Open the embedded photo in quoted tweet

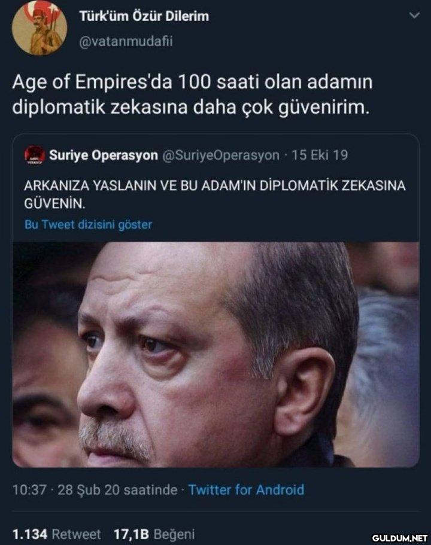215,355
